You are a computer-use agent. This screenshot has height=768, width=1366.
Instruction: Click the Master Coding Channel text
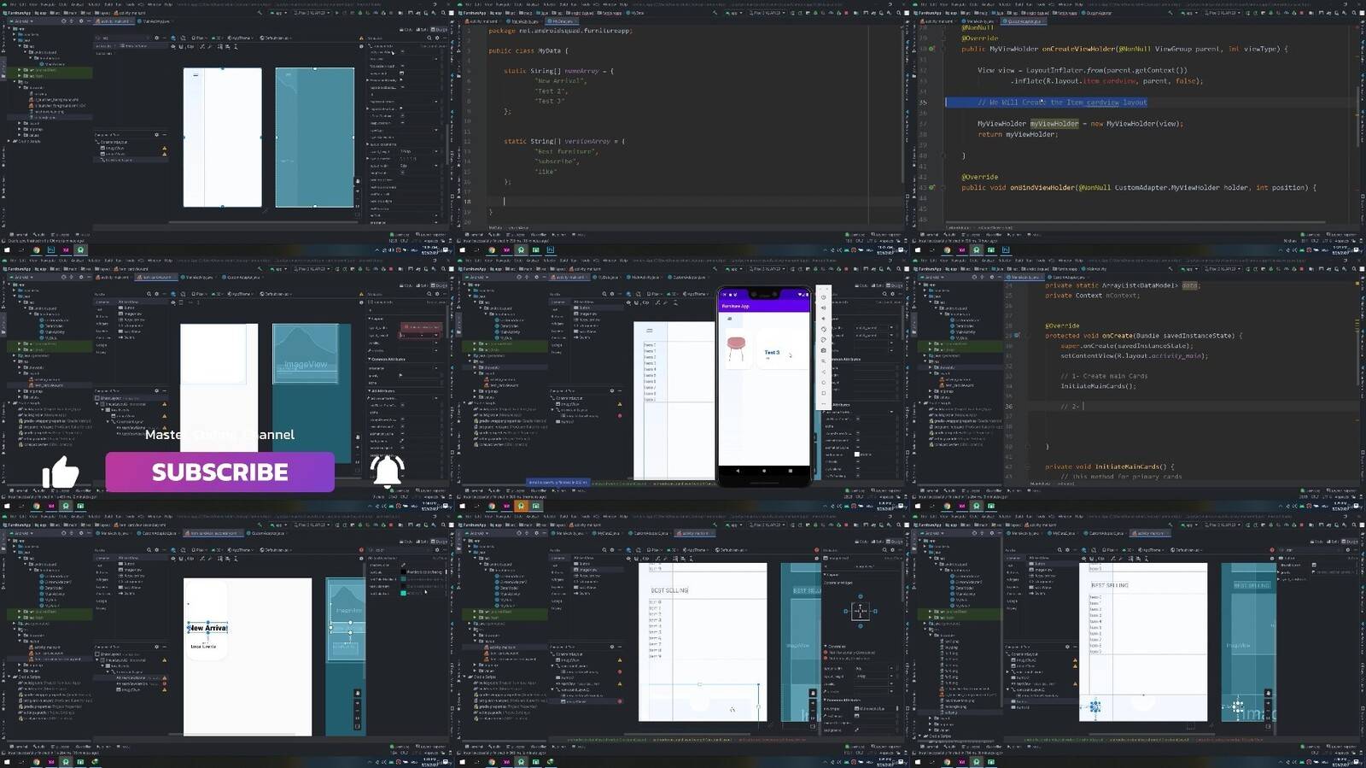219,435
